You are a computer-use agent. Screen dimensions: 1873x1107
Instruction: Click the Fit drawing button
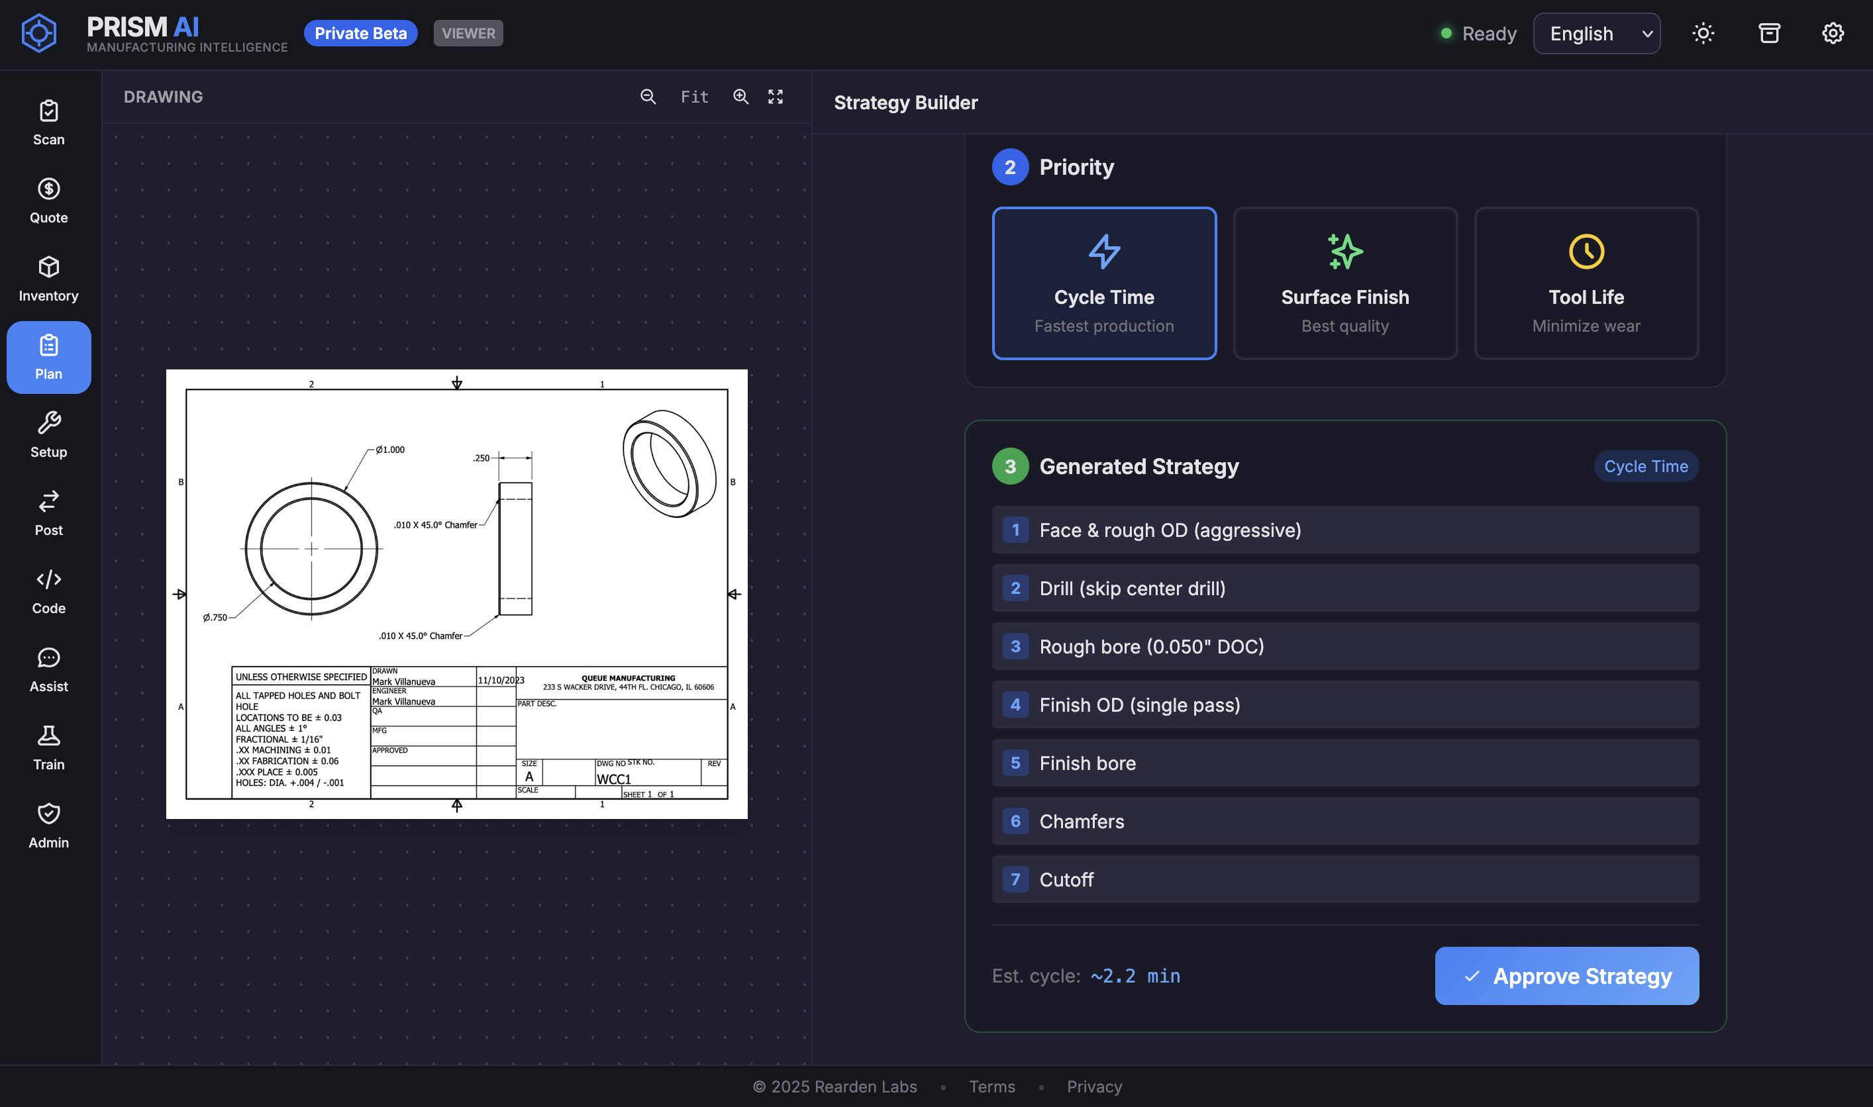pyautogui.click(x=694, y=97)
